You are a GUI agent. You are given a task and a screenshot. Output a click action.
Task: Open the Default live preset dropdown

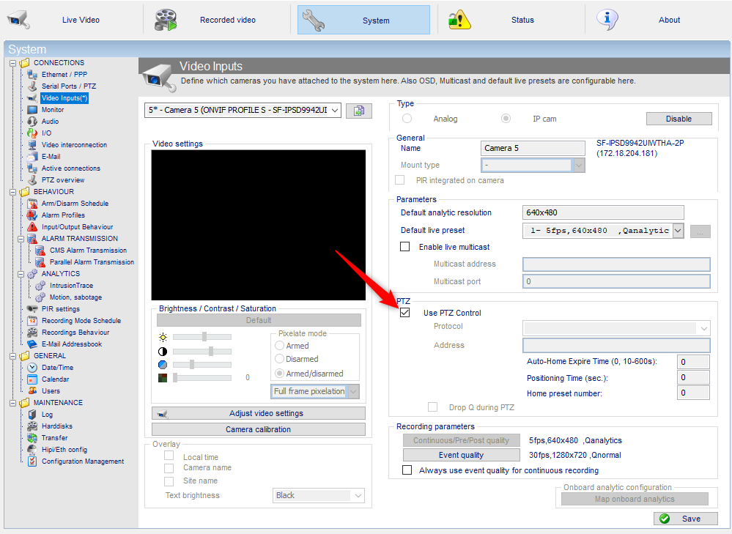[603, 230]
